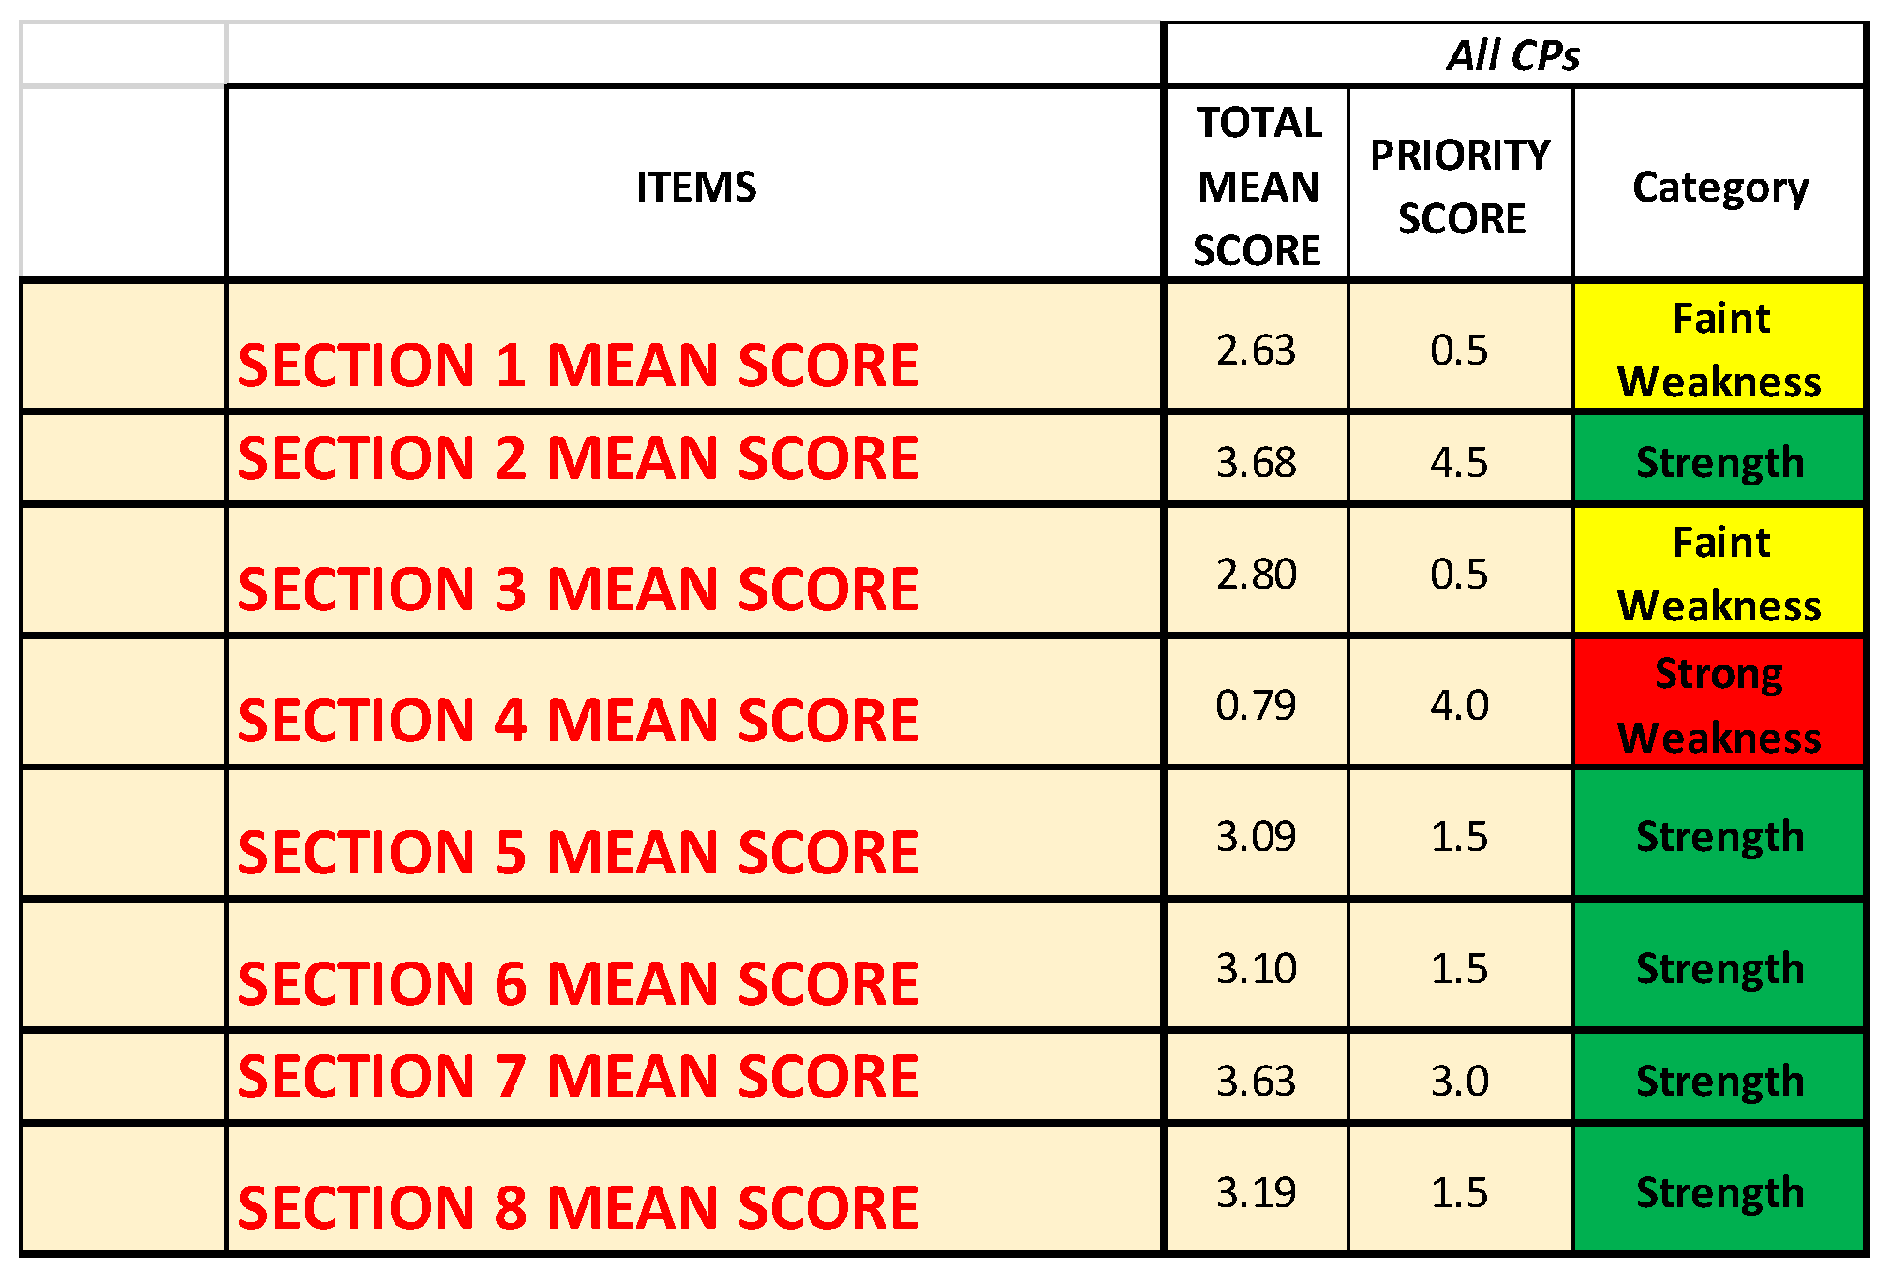Viewport: 1891px width, 1284px height.
Task: Select the SECTION 7 MEAN SCORE label
Action: point(578,1076)
